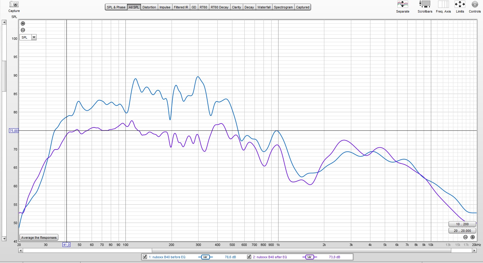Screen dimensions: 483x263
Task: Uncheck the nuboxx B40 after EQ trace
Action: (x=249, y=257)
